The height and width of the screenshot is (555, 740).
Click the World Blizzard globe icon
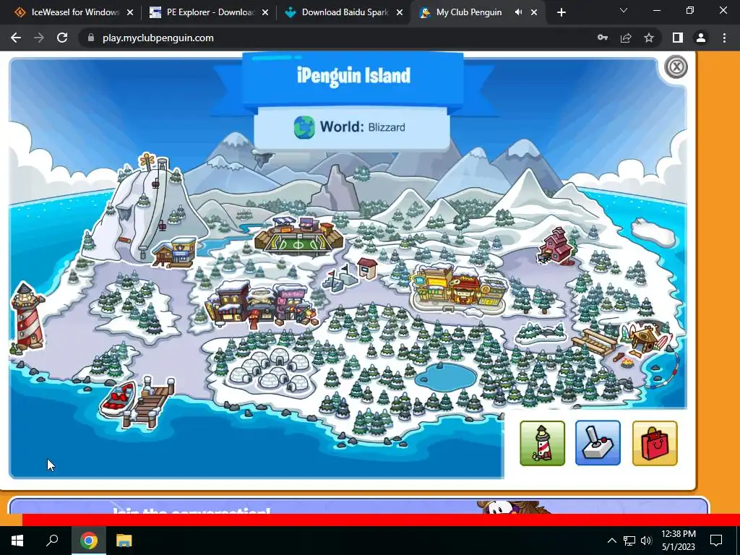click(304, 127)
